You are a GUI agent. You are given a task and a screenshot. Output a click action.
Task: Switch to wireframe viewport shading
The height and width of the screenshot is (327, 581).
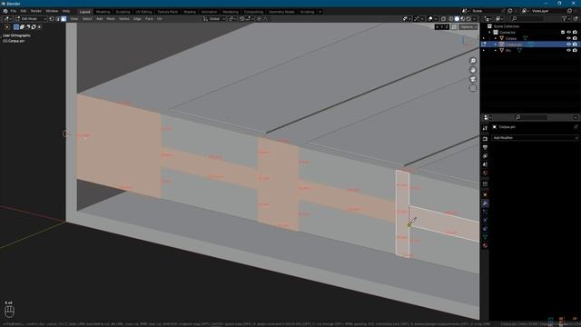pyautogui.click(x=451, y=18)
